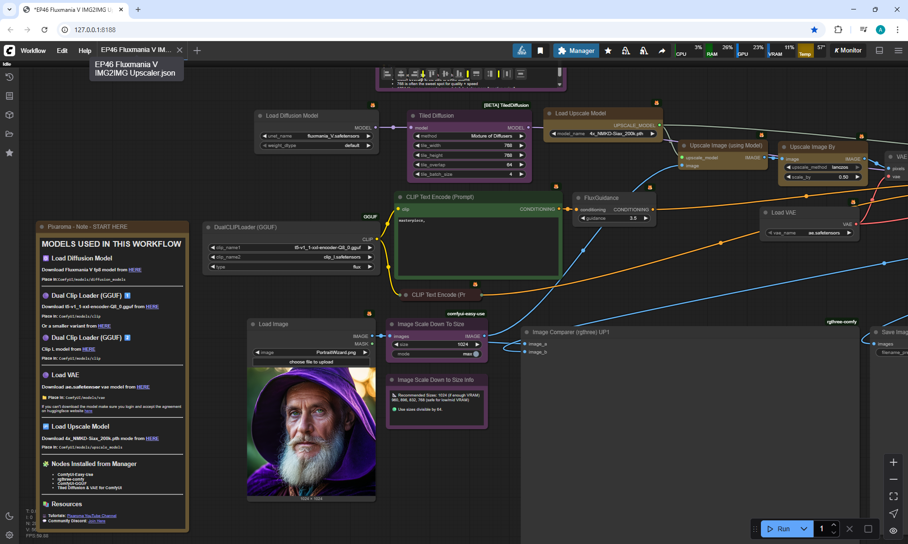This screenshot has width=908, height=544.
Task: Zoom in with the plus canvas icon
Action: (x=893, y=462)
